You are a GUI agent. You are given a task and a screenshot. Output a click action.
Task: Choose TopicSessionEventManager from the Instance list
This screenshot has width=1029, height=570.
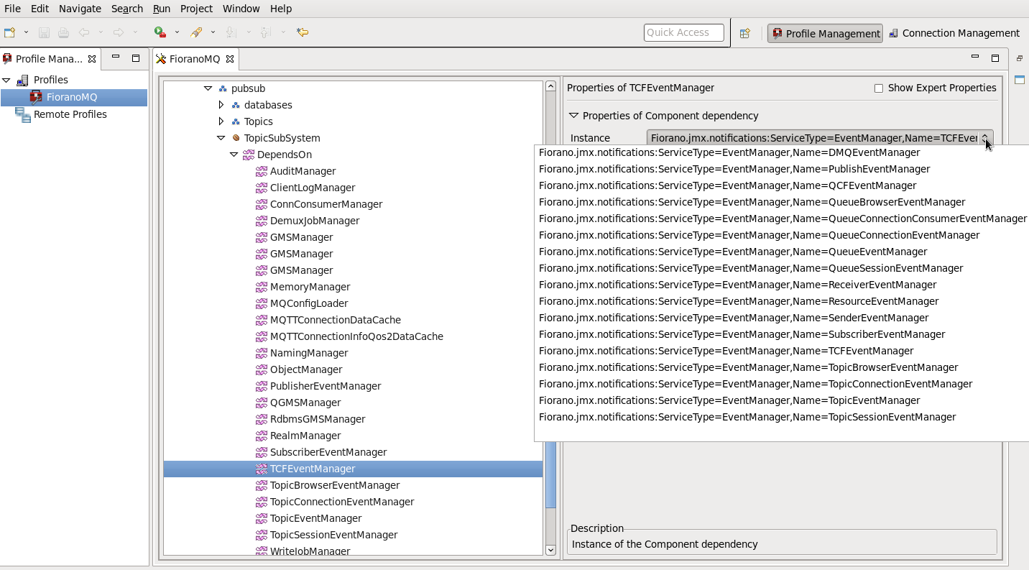747,417
